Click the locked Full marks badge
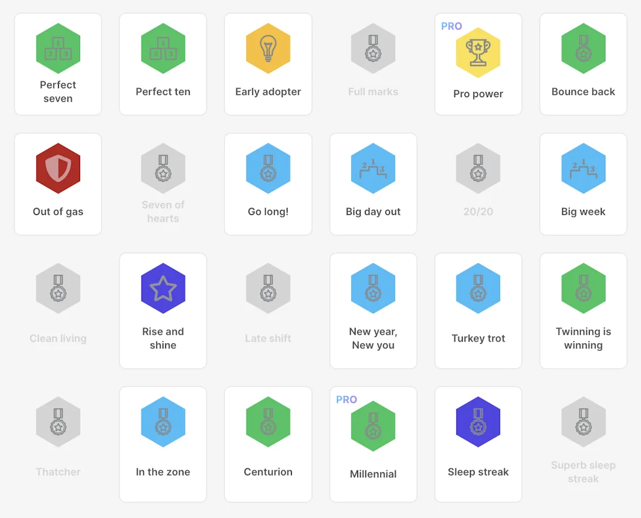Viewport: 641px width, 518px height. [x=373, y=65]
